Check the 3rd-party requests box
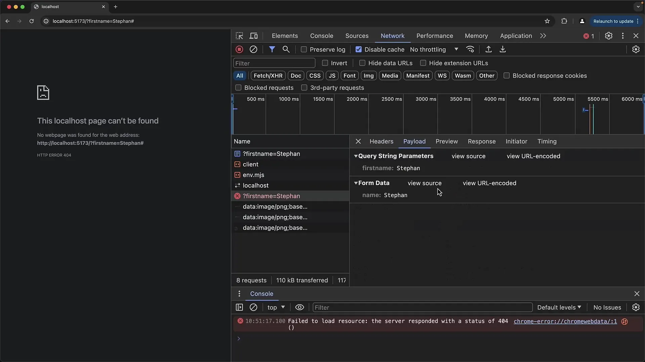The width and height of the screenshot is (645, 362). point(304,88)
